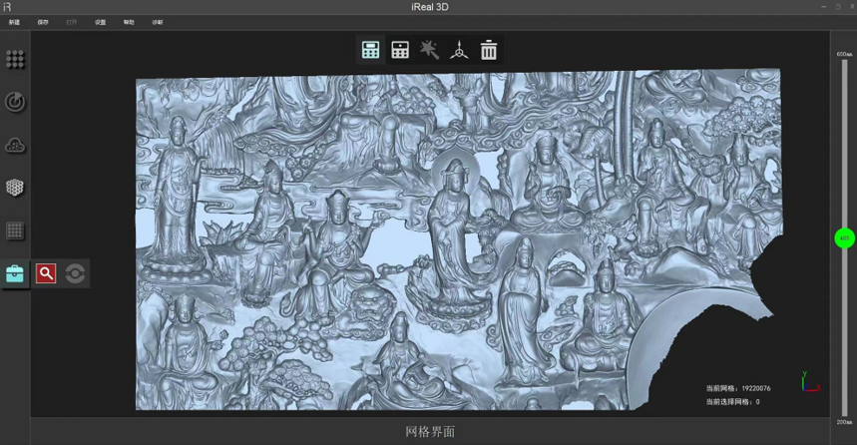Open the 帮助 (Help) menu

pyautogui.click(x=129, y=22)
